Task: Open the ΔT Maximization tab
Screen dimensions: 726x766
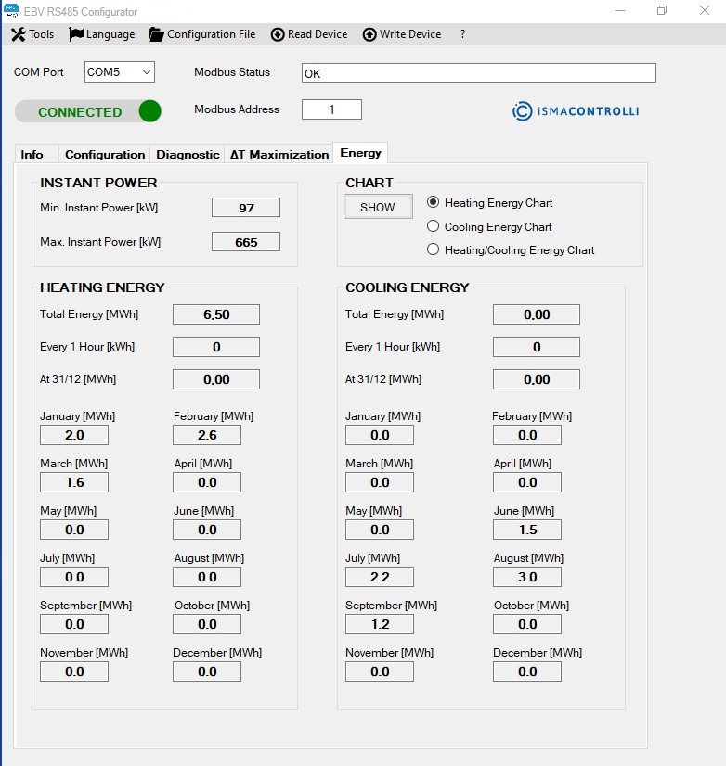Action: [279, 154]
